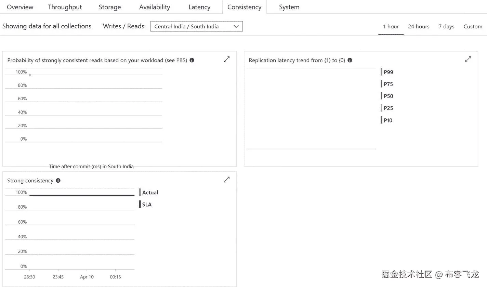Select the 7 days time range
487x287 pixels.
[446, 26]
